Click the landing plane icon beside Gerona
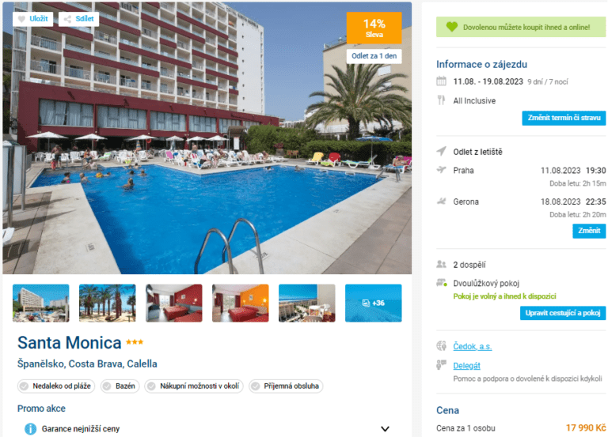 [441, 202]
